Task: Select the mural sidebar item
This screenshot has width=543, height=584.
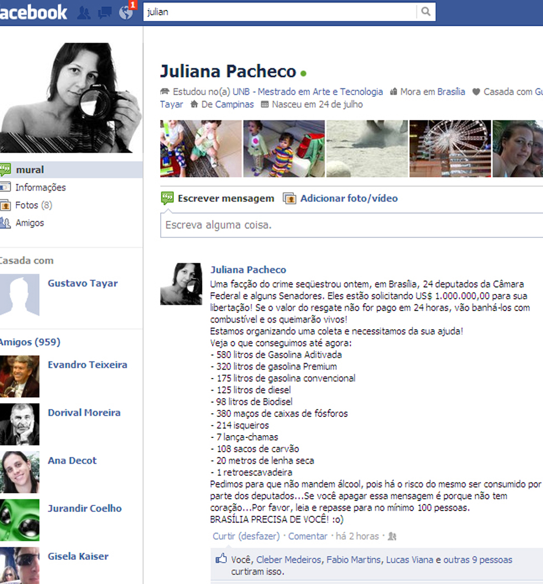Action: click(71, 170)
